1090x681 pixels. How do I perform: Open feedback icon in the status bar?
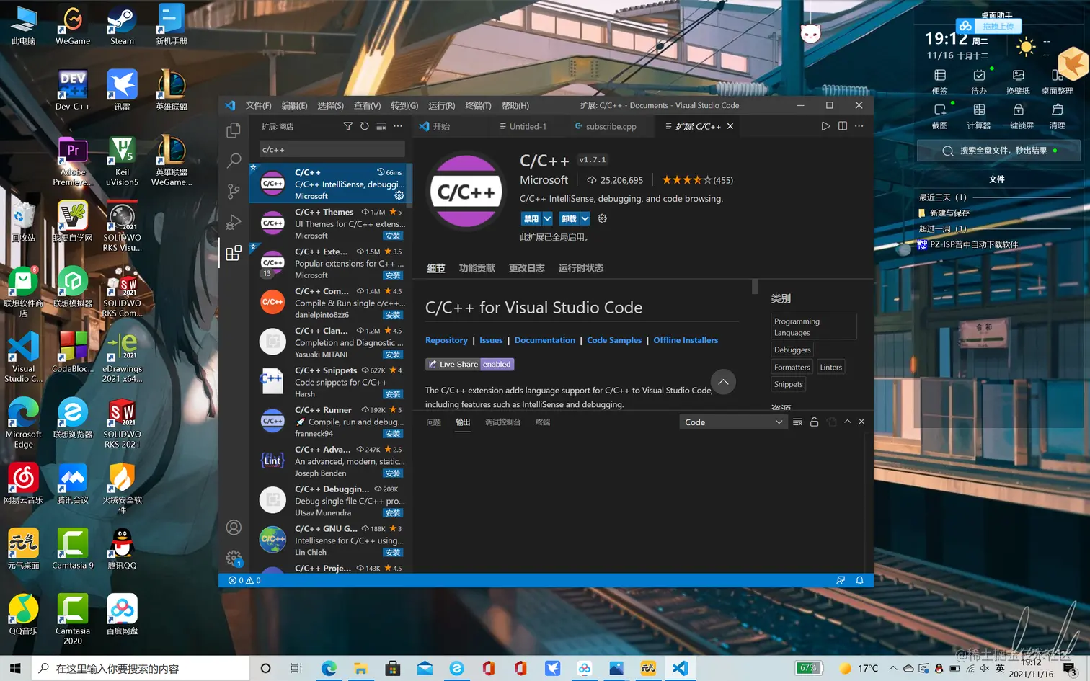(841, 580)
